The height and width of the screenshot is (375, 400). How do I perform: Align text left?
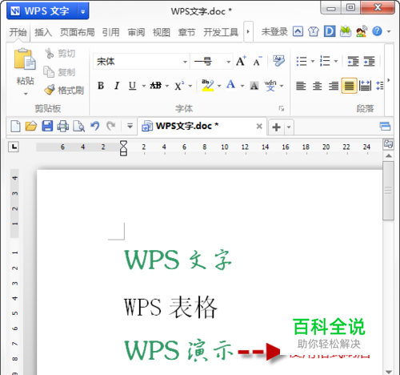click(x=301, y=86)
